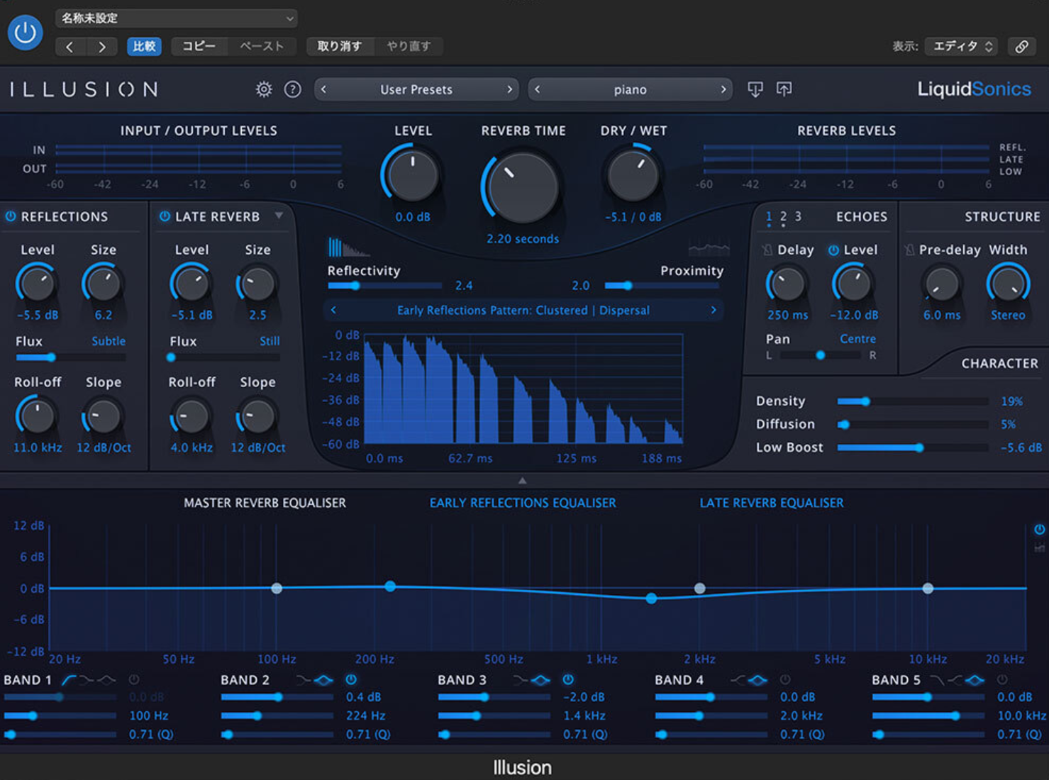Viewport: 1049px width, 780px height.
Task: Click the 比較 compare button
Action: 144,47
